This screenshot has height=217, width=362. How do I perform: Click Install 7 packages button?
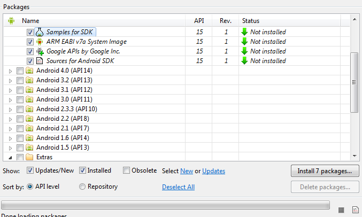tap(325, 171)
